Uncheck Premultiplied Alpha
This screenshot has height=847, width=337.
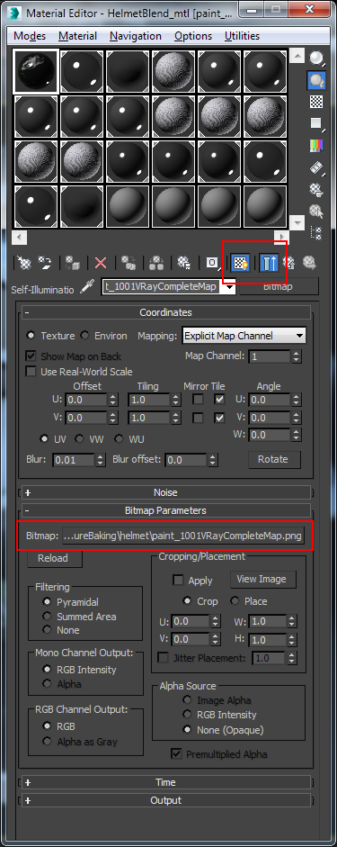point(176,753)
